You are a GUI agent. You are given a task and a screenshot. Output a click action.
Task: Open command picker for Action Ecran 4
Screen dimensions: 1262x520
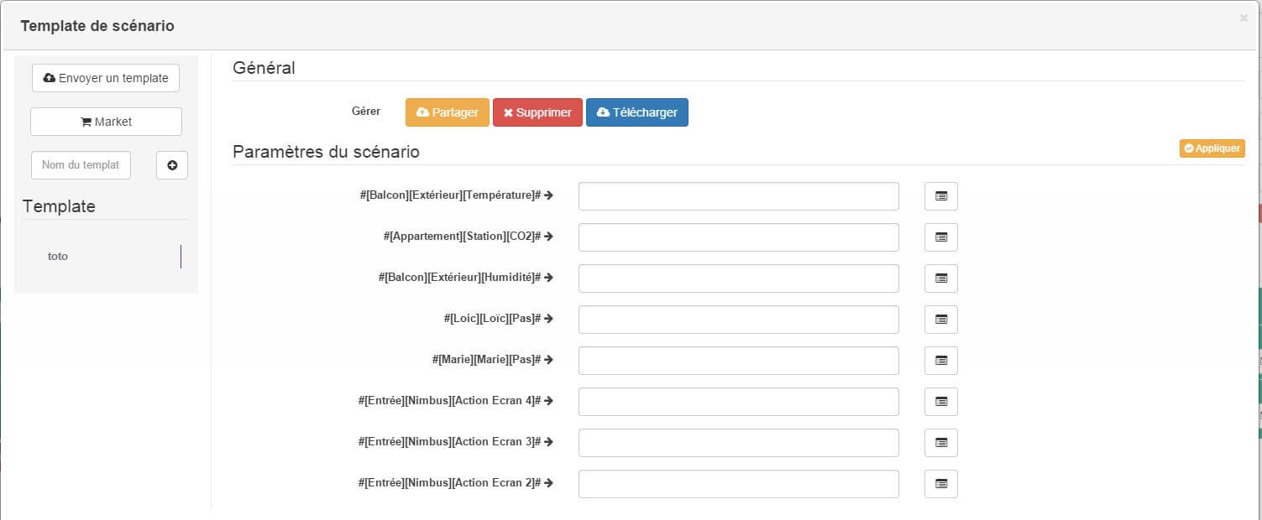pyautogui.click(x=940, y=402)
